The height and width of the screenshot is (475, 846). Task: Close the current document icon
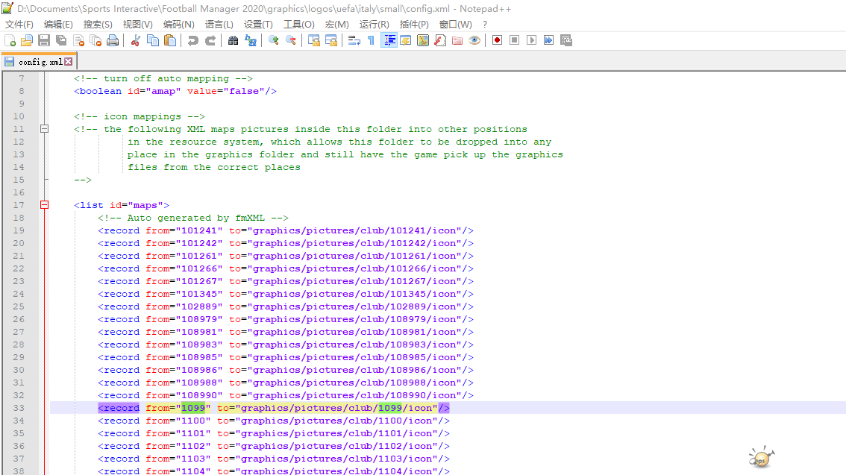click(79, 40)
